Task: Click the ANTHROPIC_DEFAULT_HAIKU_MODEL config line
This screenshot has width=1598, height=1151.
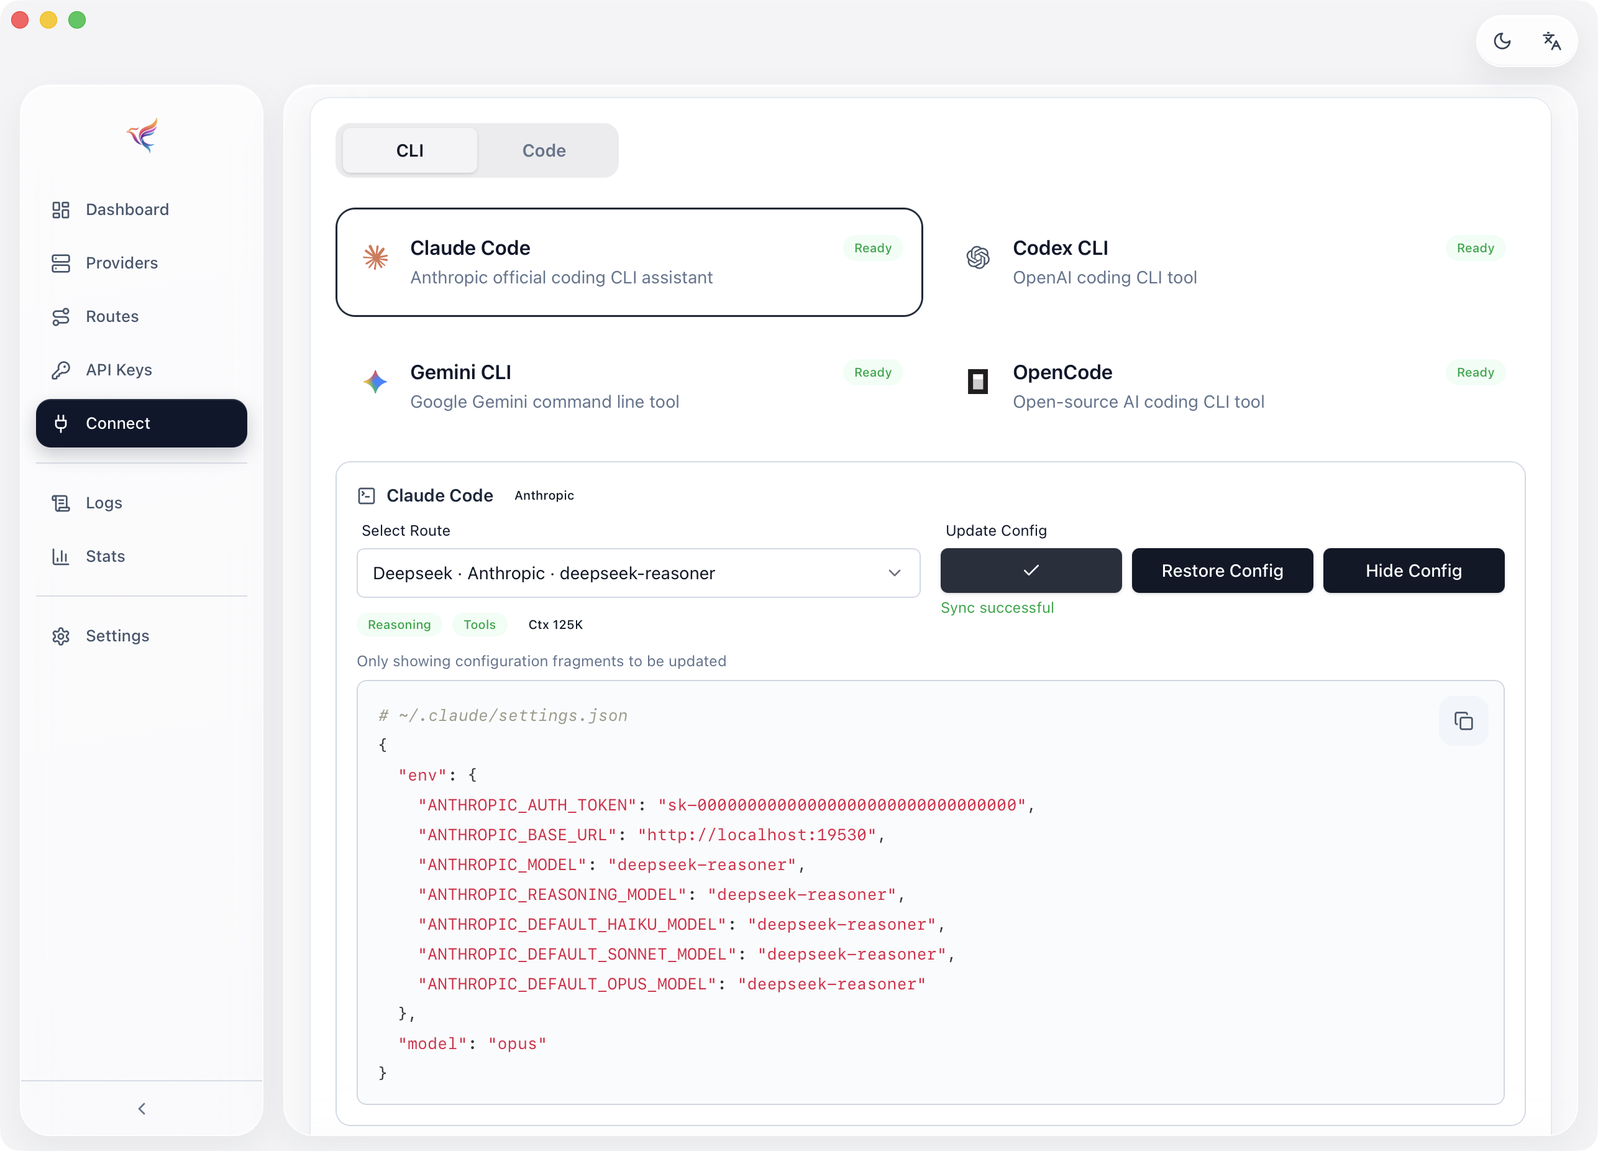Action: (x=682, y=925)
